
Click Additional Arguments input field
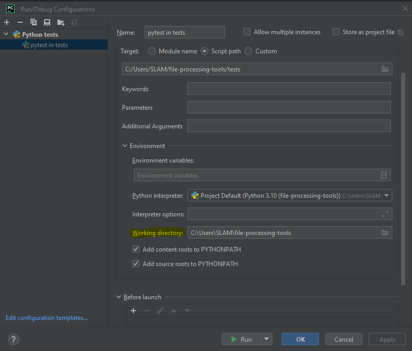(289, 126)
